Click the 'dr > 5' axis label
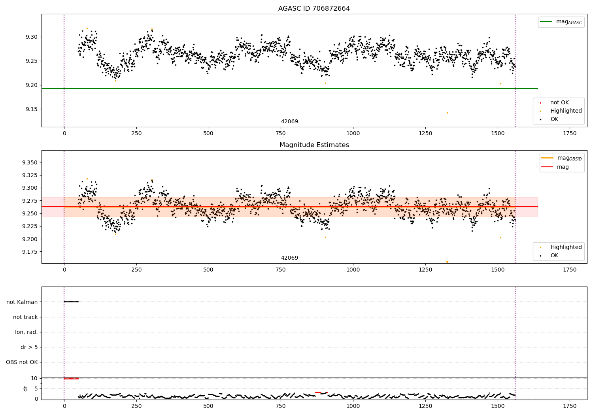The image size is (593, 415). click(x=29, y=347)
